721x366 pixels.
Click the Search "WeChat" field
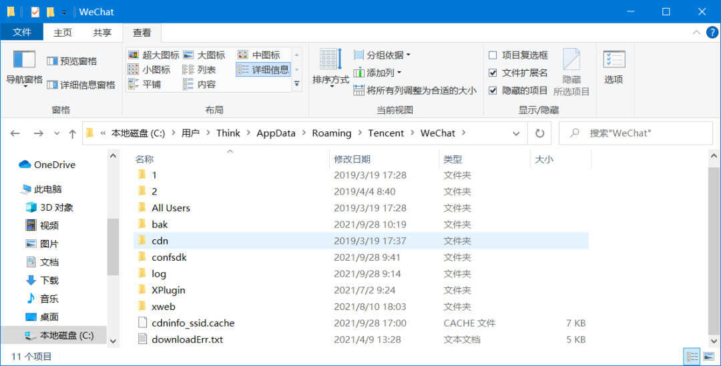(636, 133)
